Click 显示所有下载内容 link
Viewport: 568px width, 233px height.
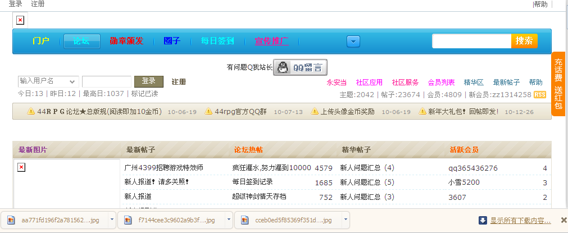[521, 220]
